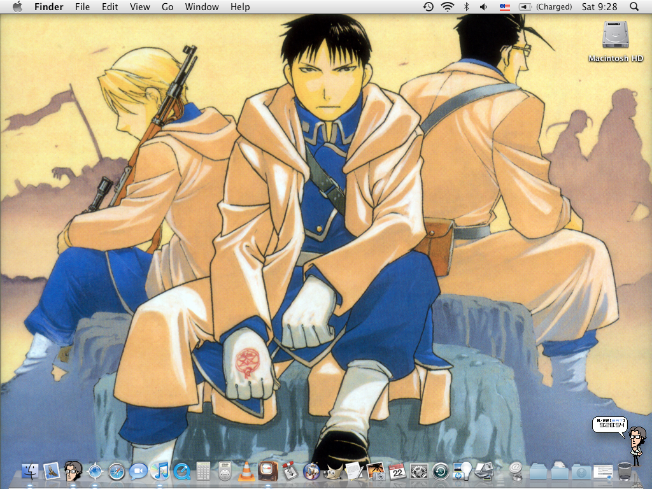Open the battery status showing (Charged)
Screen dimensions: 652x489
[545, 6]
